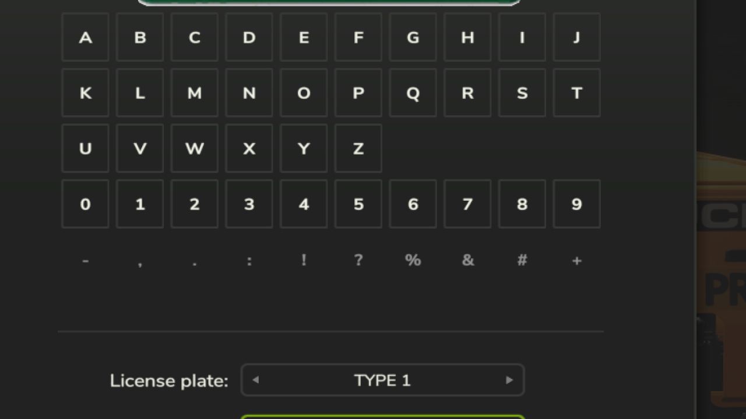
Task: Click the plus symbol key
Action: 576,260
